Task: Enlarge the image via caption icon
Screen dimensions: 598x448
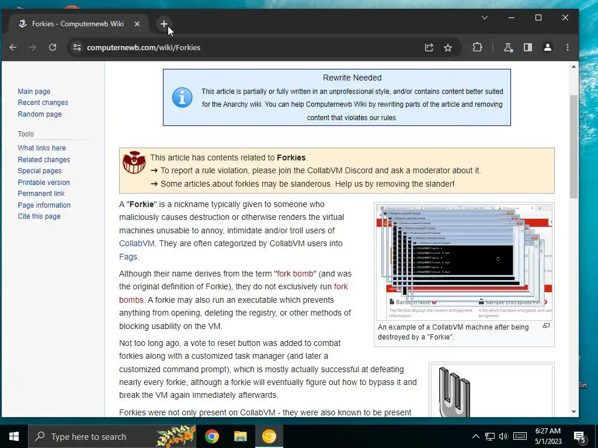Action: pos(546,325)
